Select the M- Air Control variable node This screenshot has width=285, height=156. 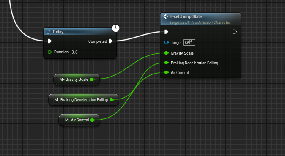coord(79,120)
